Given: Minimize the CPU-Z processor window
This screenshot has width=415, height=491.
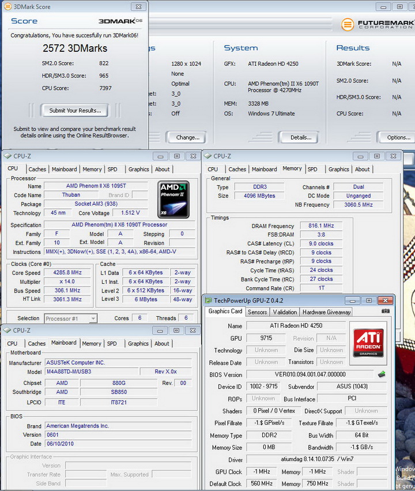Looking at the screenshot, I should click(160, 156).
